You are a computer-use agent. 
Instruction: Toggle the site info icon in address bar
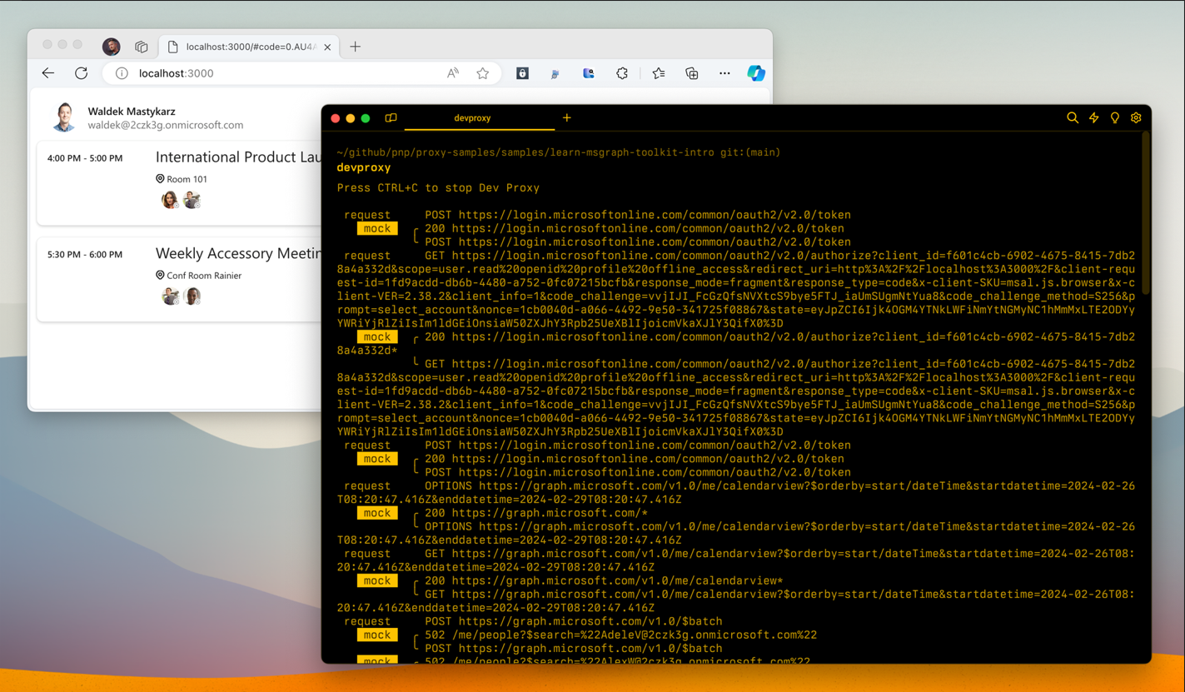[122, 73]
